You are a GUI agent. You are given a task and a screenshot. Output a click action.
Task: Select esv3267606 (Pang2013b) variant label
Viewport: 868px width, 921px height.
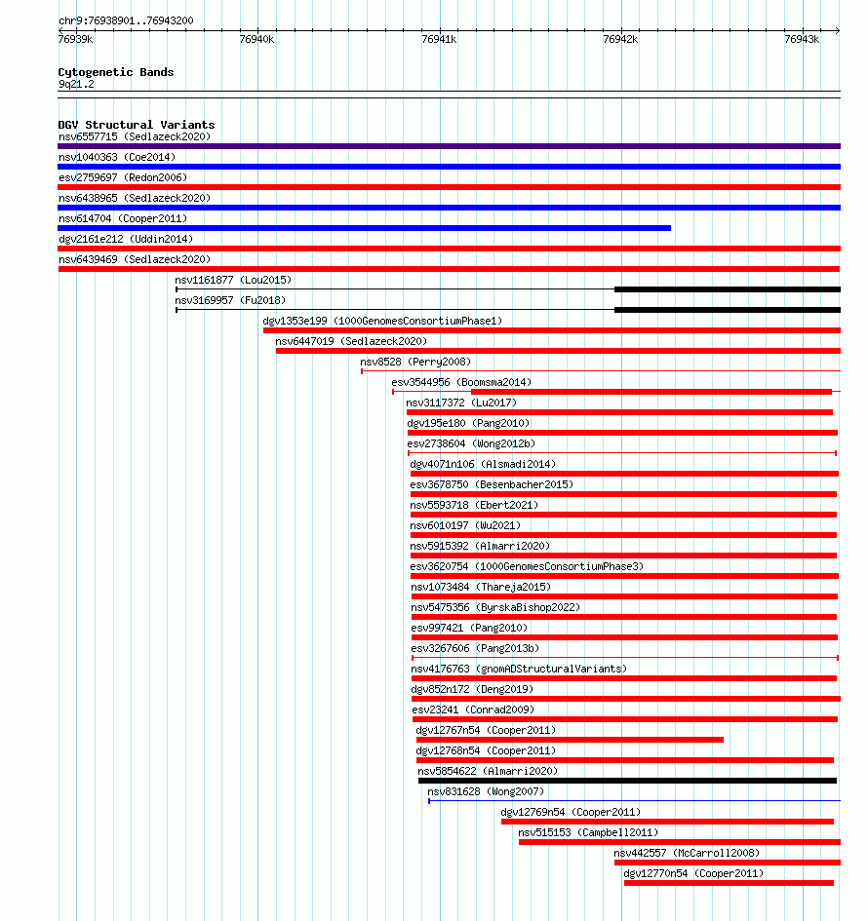[475, 649]
